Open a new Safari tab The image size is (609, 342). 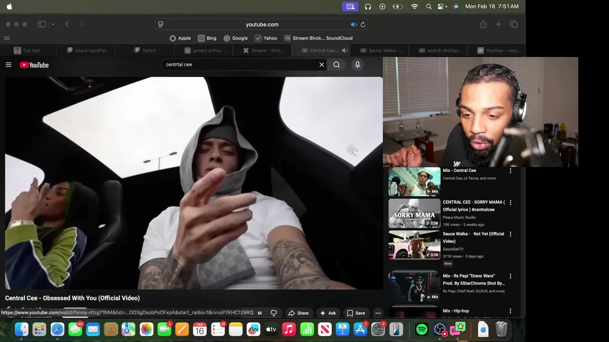tap(498, 24)
